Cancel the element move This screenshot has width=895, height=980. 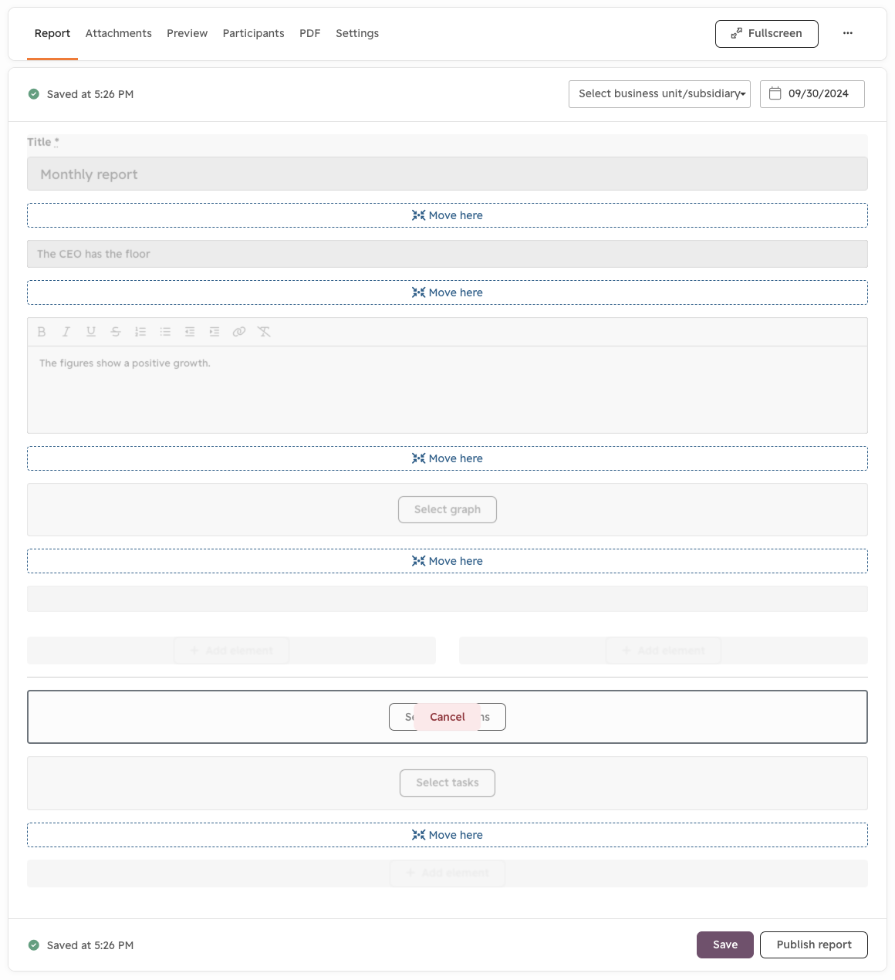[447, 717]
